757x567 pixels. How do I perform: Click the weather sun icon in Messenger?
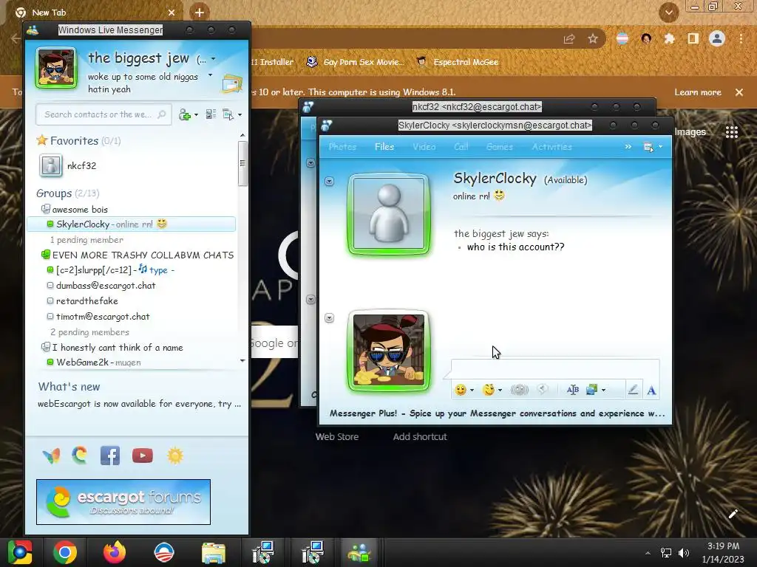[175, 456]
